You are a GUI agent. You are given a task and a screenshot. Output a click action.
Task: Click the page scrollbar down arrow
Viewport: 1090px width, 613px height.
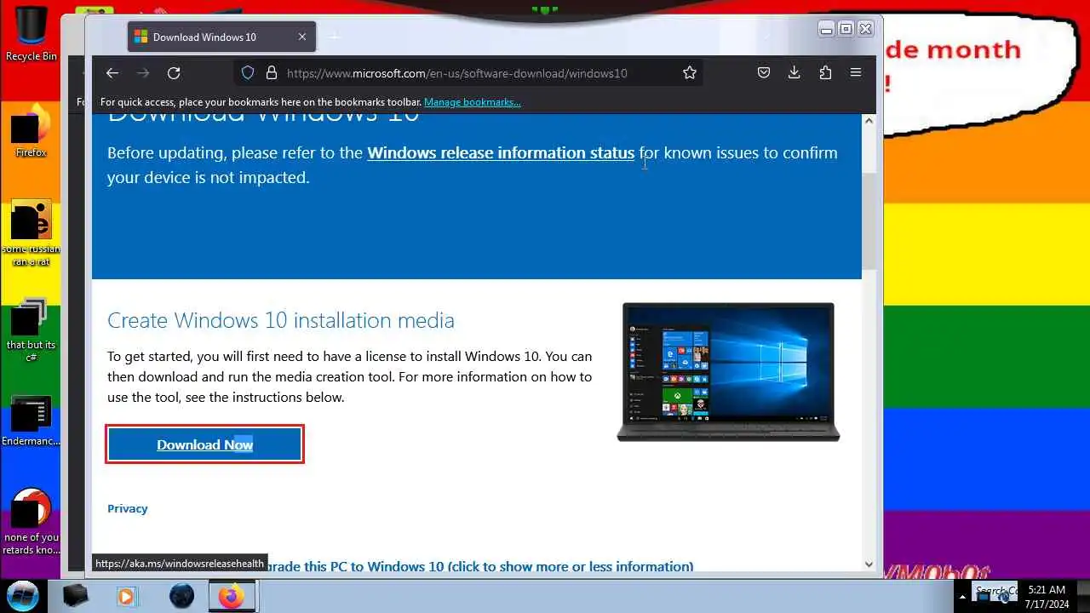(x=869, y=564)
